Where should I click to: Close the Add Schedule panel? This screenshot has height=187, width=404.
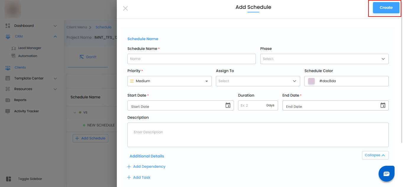tap(125, 8)
